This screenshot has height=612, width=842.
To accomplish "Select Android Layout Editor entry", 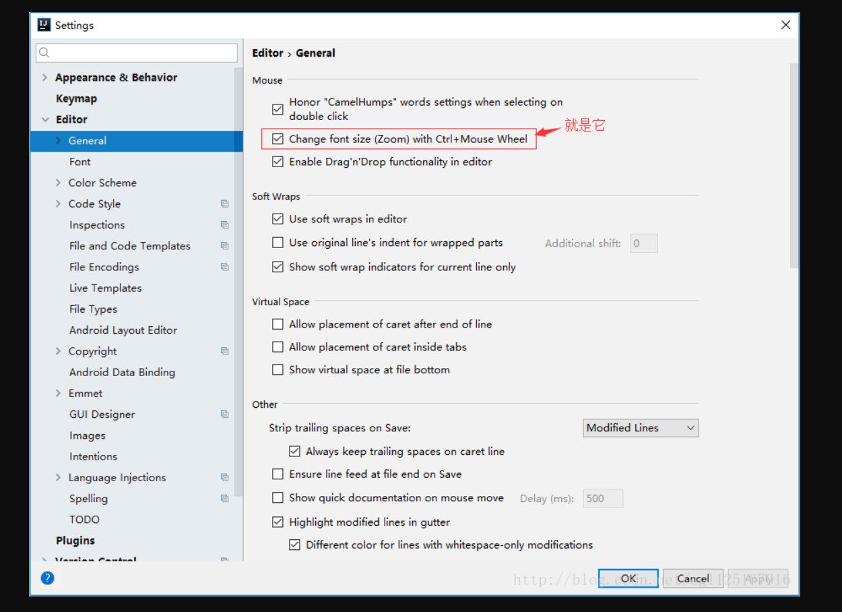I will pyautogui.click(x=123, y=330).
